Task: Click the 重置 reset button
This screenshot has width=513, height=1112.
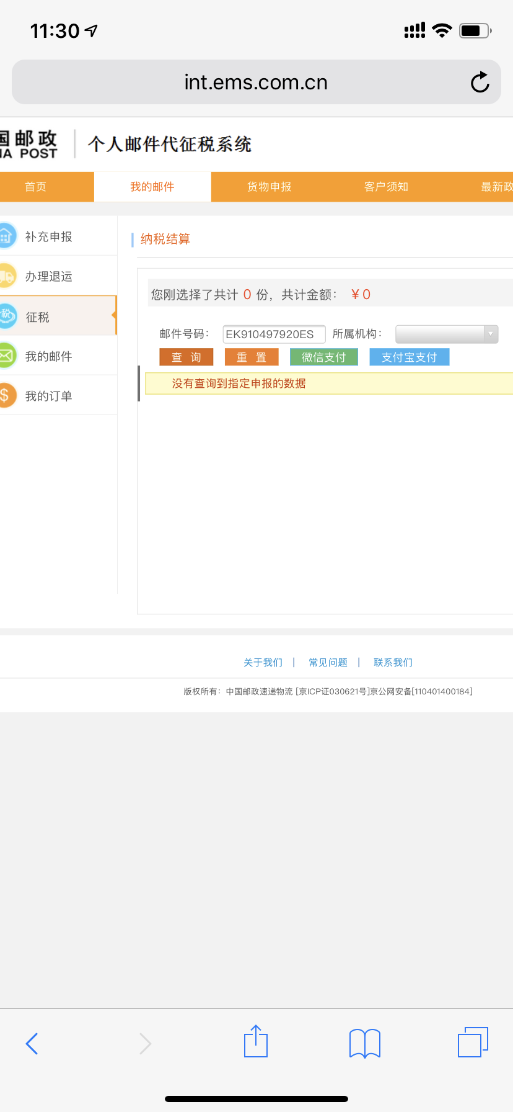Action: point(252,357)
